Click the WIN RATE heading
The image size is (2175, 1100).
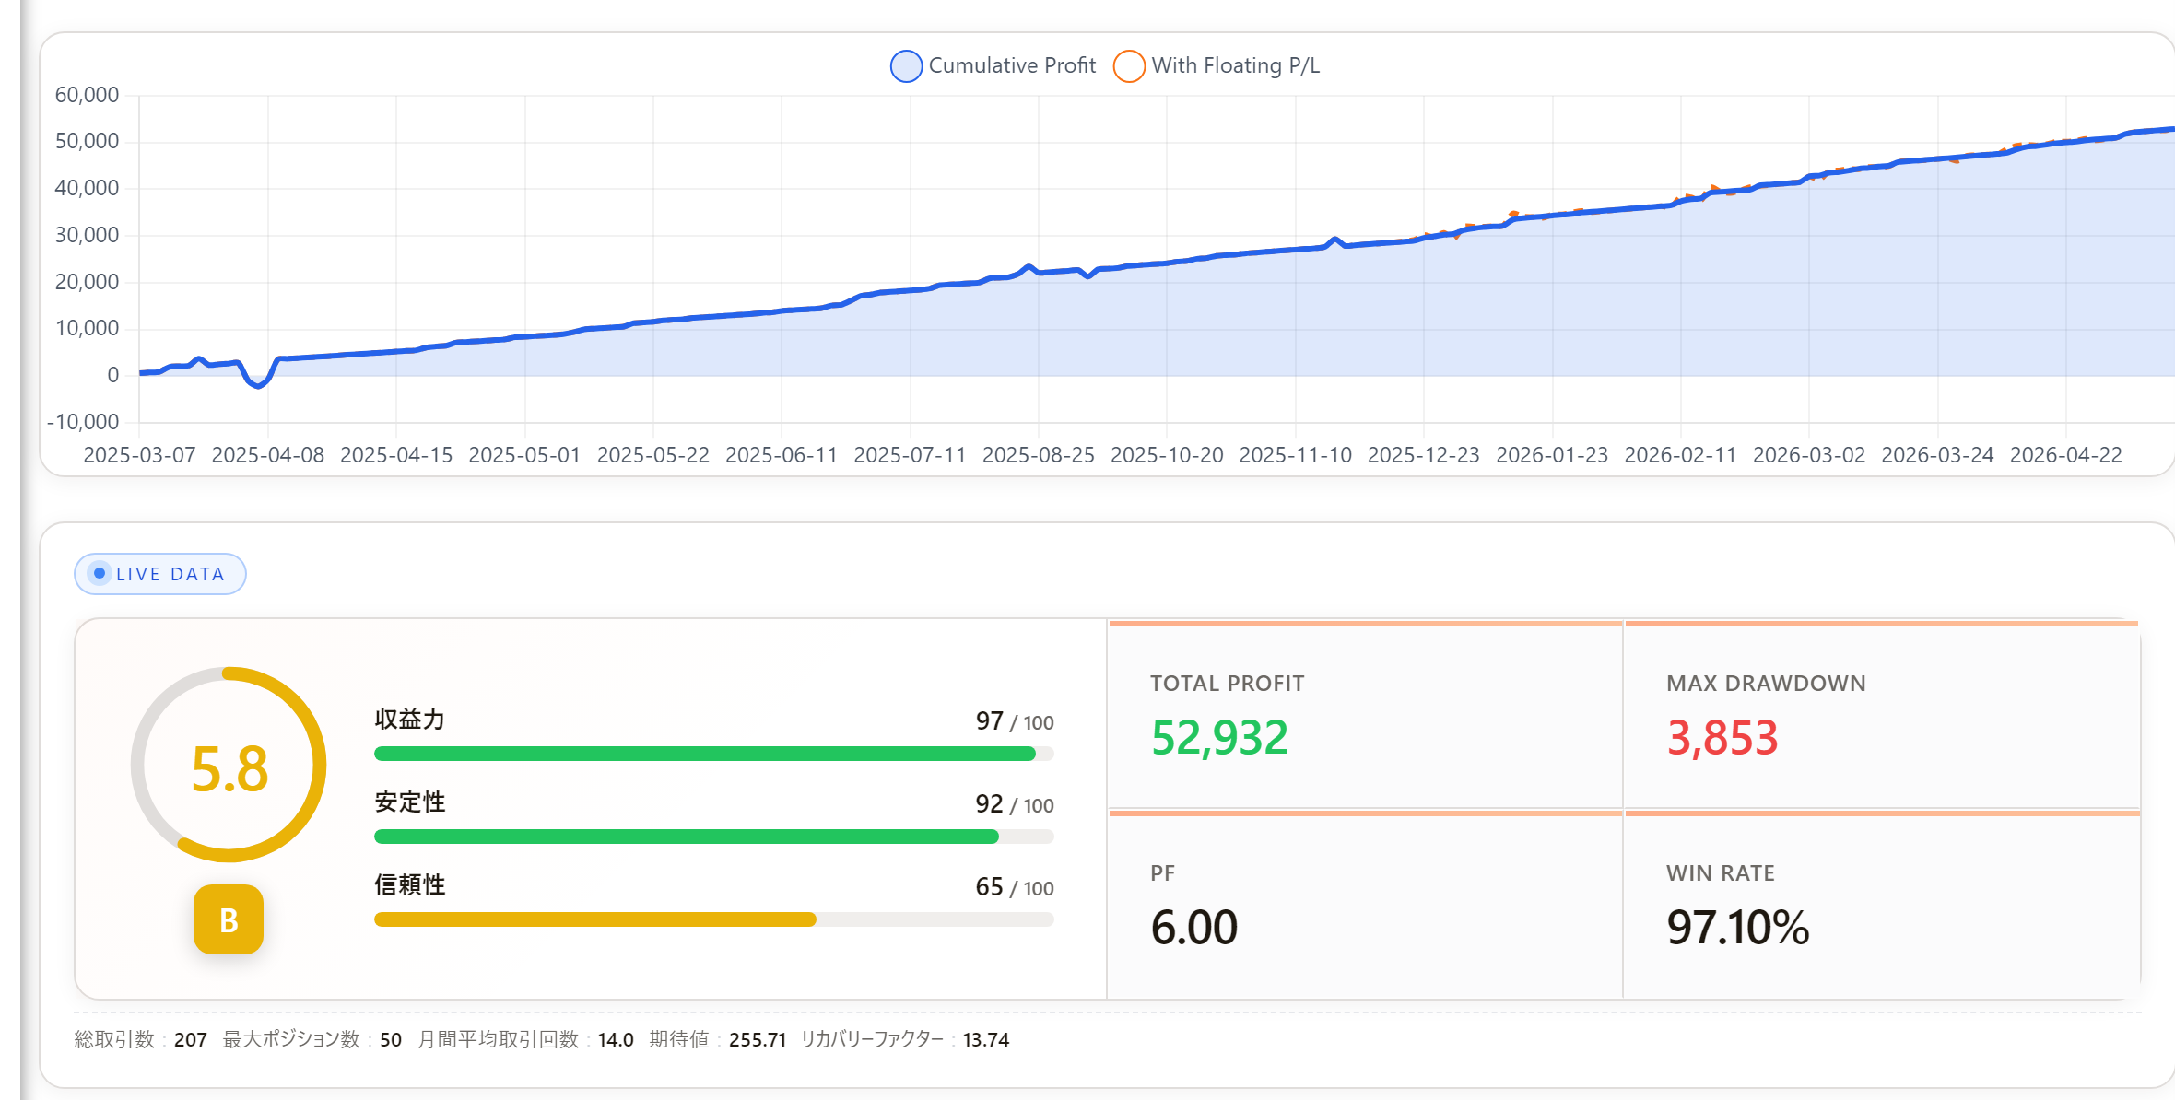pos(1721,873)
